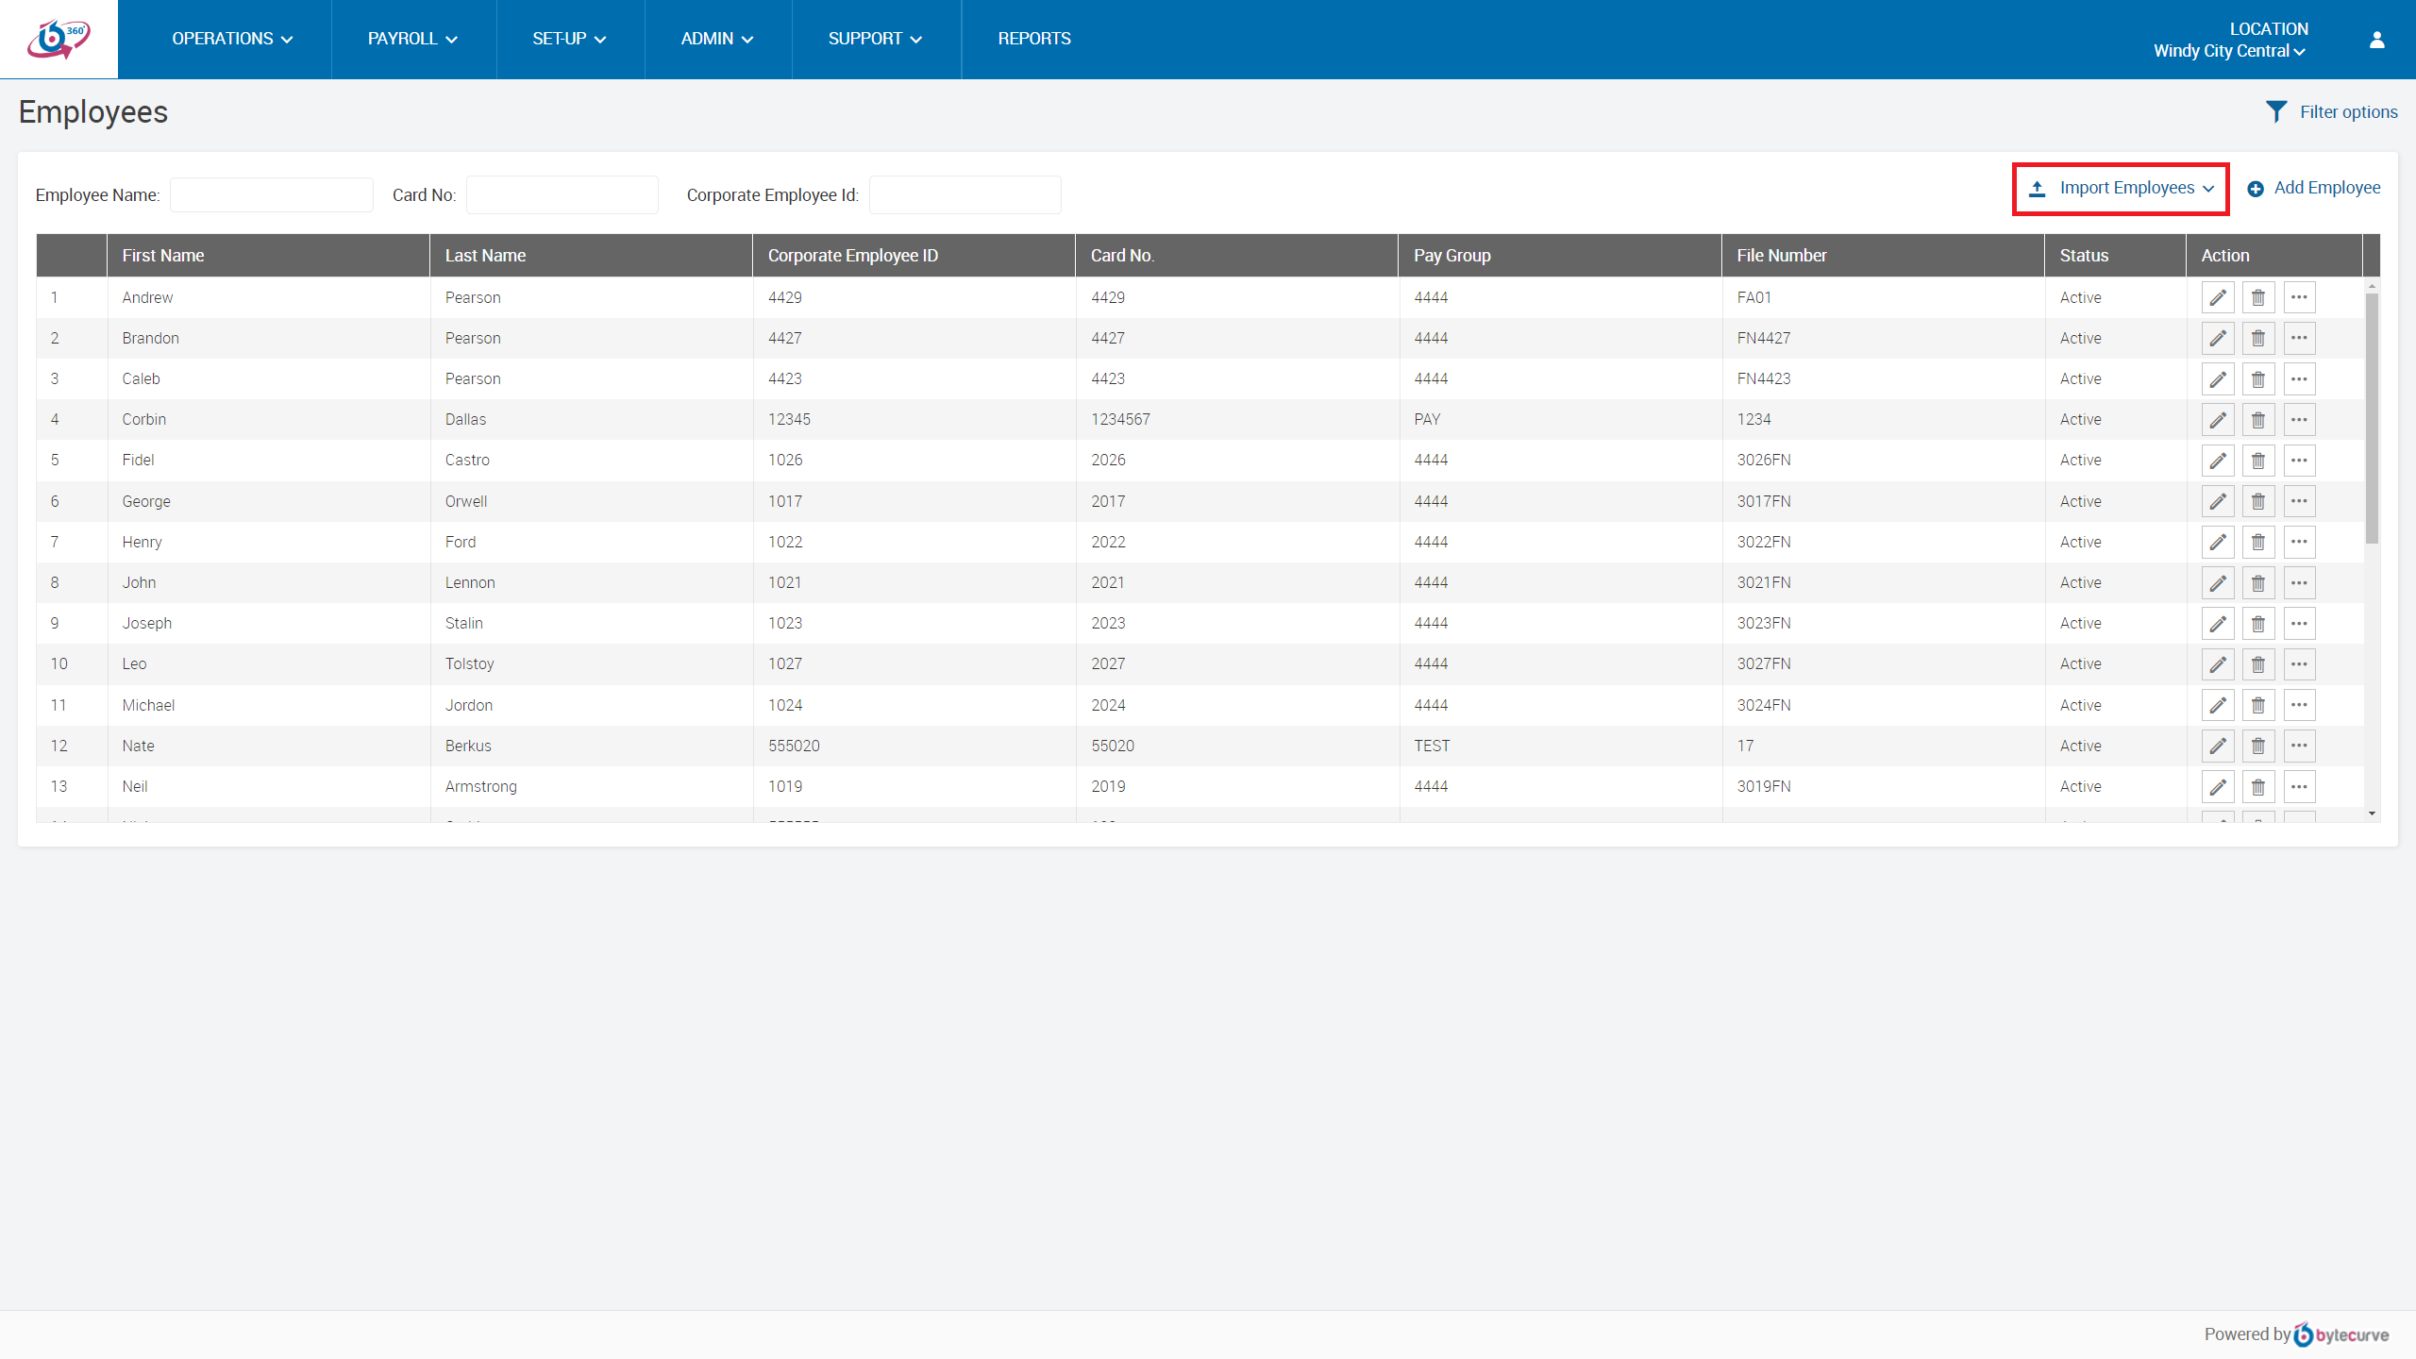
Task: Click trash icon for Joseph Stalin row
Action: (2257, 623)
